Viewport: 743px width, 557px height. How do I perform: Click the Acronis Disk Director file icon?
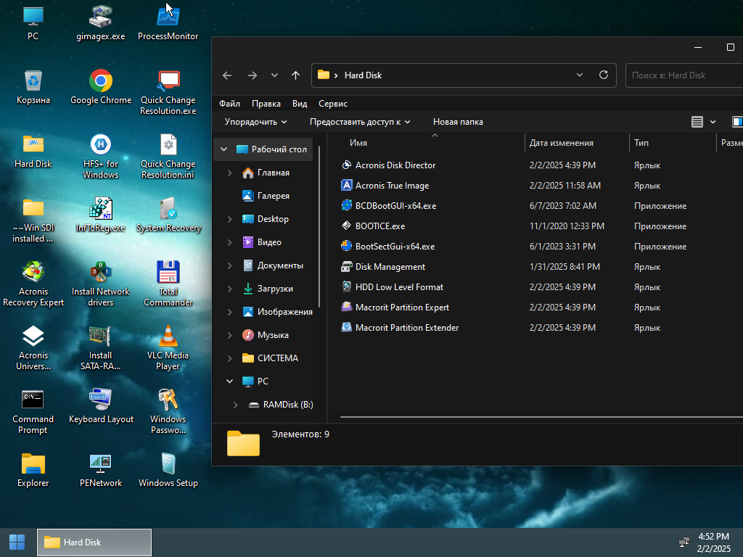(347, 165)
